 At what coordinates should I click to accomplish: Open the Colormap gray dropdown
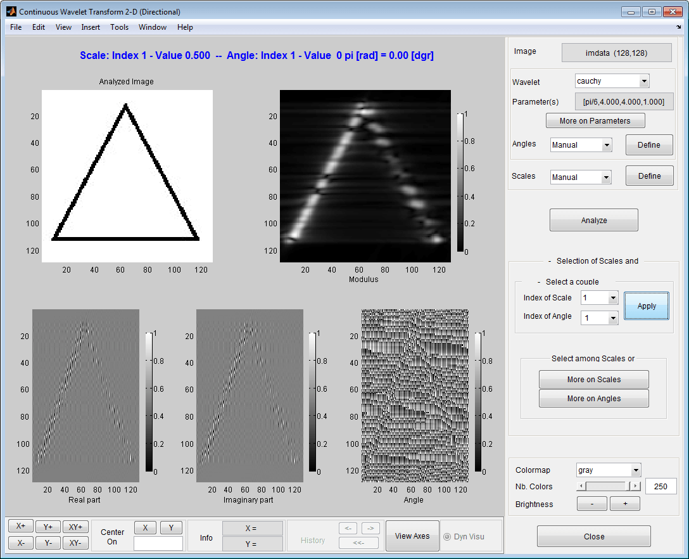(608, 470)
